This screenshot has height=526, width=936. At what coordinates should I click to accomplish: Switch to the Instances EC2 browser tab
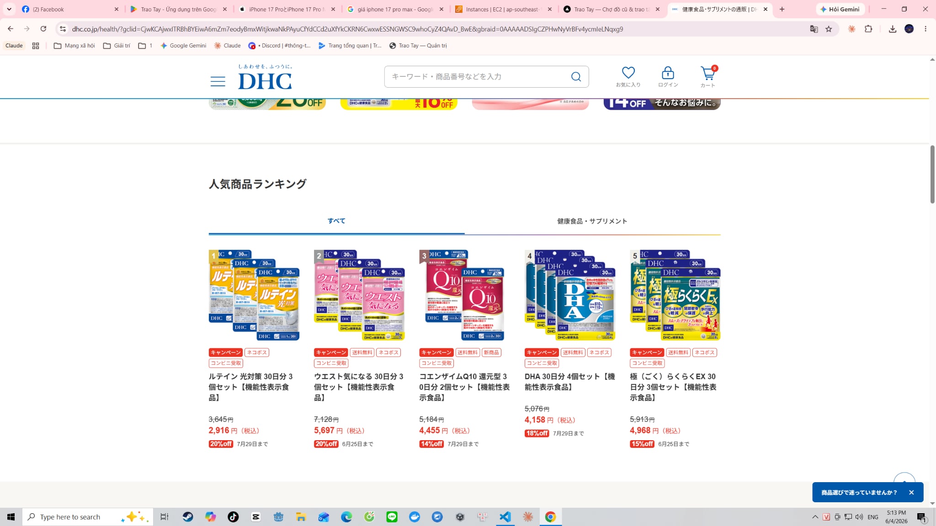pyautogui.click(x=503, y=9)
